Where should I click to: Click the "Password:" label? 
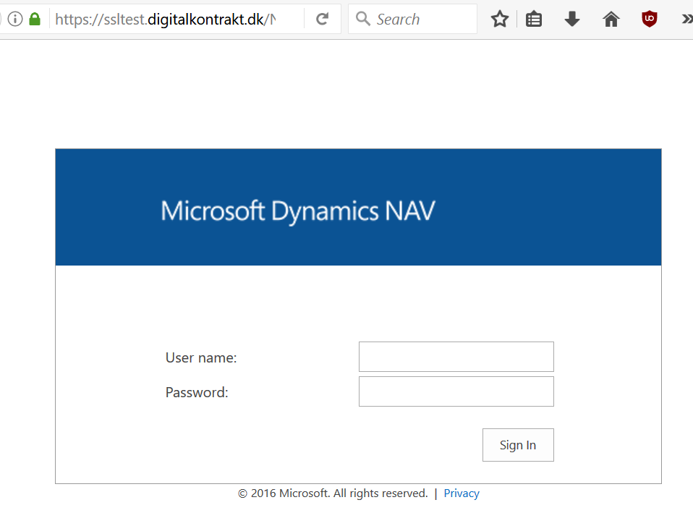[197, 392]
